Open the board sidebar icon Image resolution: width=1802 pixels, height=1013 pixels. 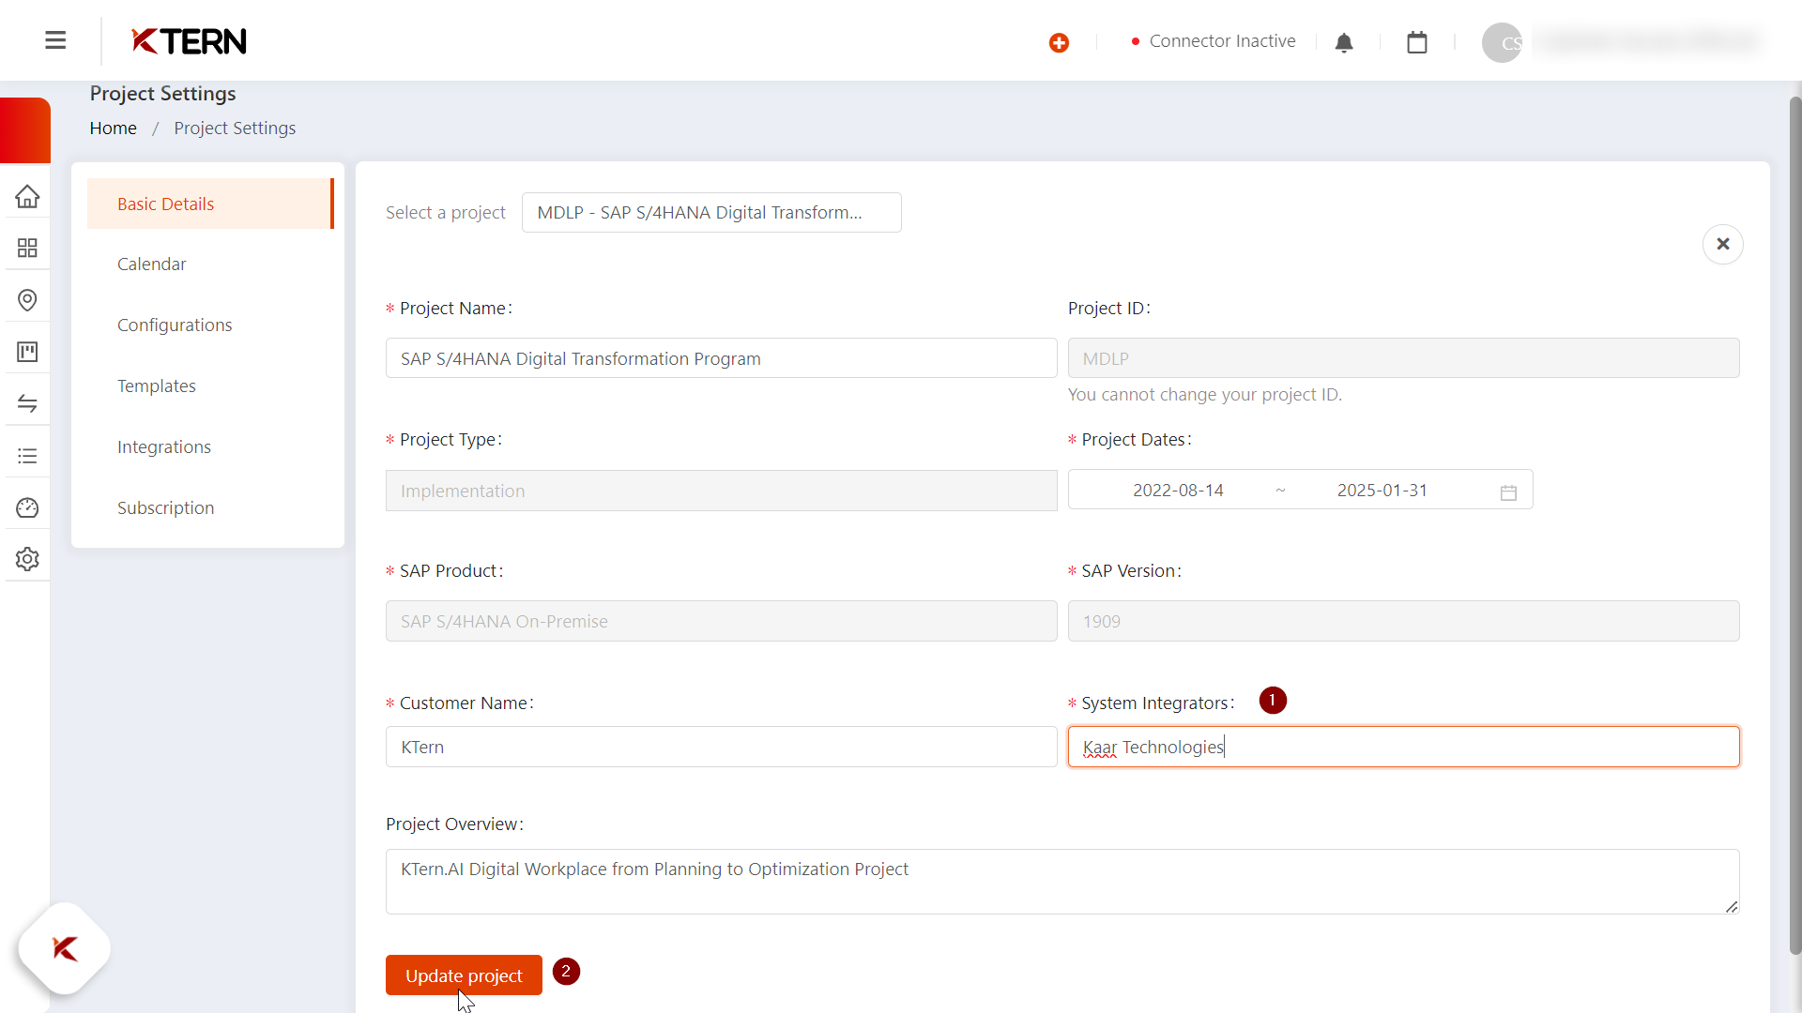pos(27,352)
